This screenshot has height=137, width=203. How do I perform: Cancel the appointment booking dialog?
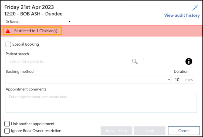[184, 131]
